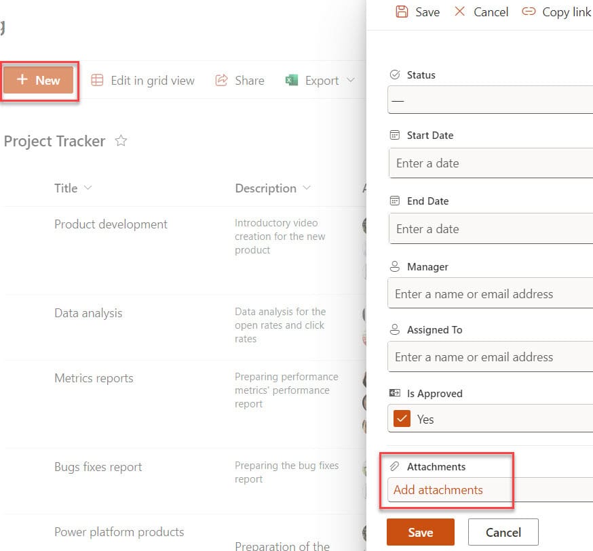
Task: Open the Status choice field
Action: coord(490,100)
